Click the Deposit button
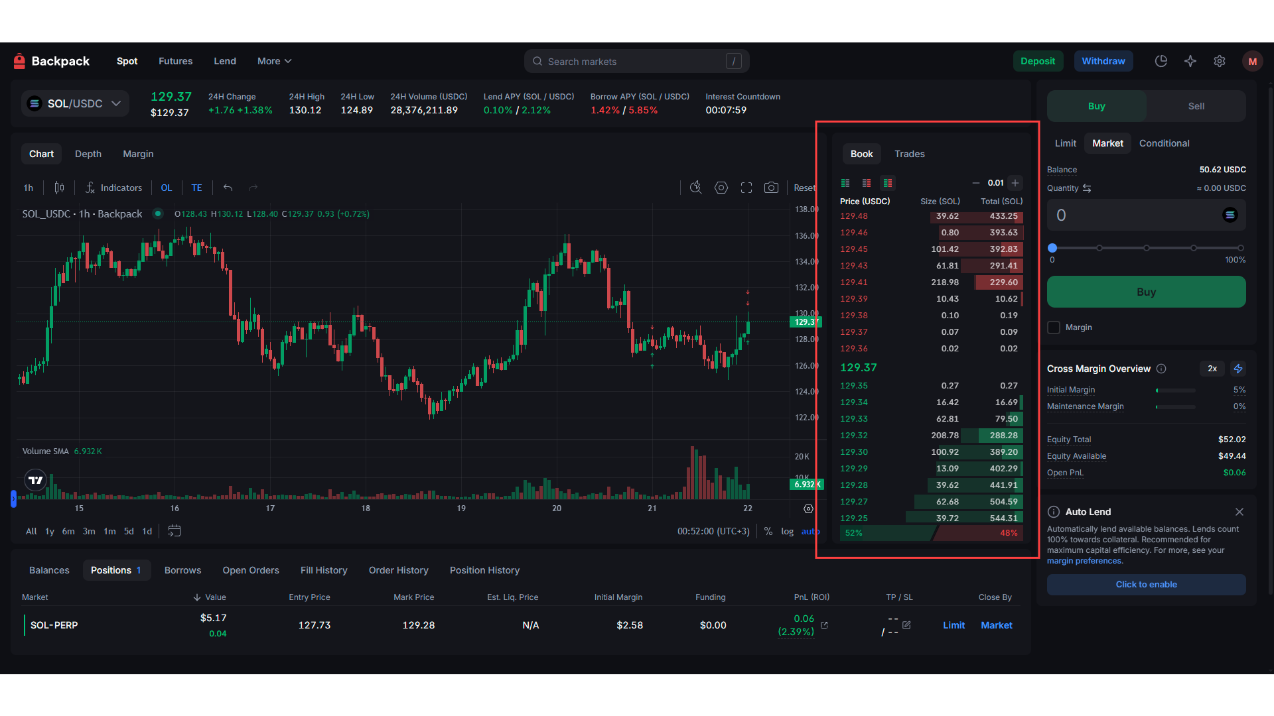The height and width of the screenshot is (716, 1274). (x=1038, y=61)
